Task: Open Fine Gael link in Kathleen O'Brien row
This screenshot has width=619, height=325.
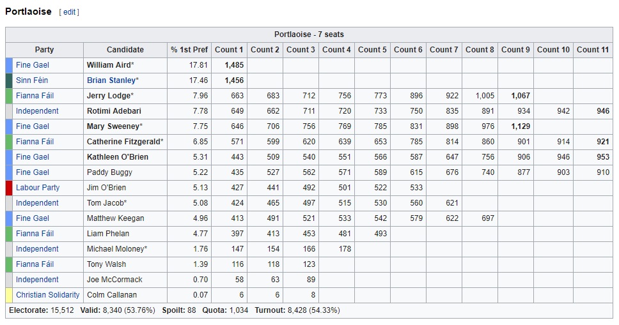Action: 33,157
